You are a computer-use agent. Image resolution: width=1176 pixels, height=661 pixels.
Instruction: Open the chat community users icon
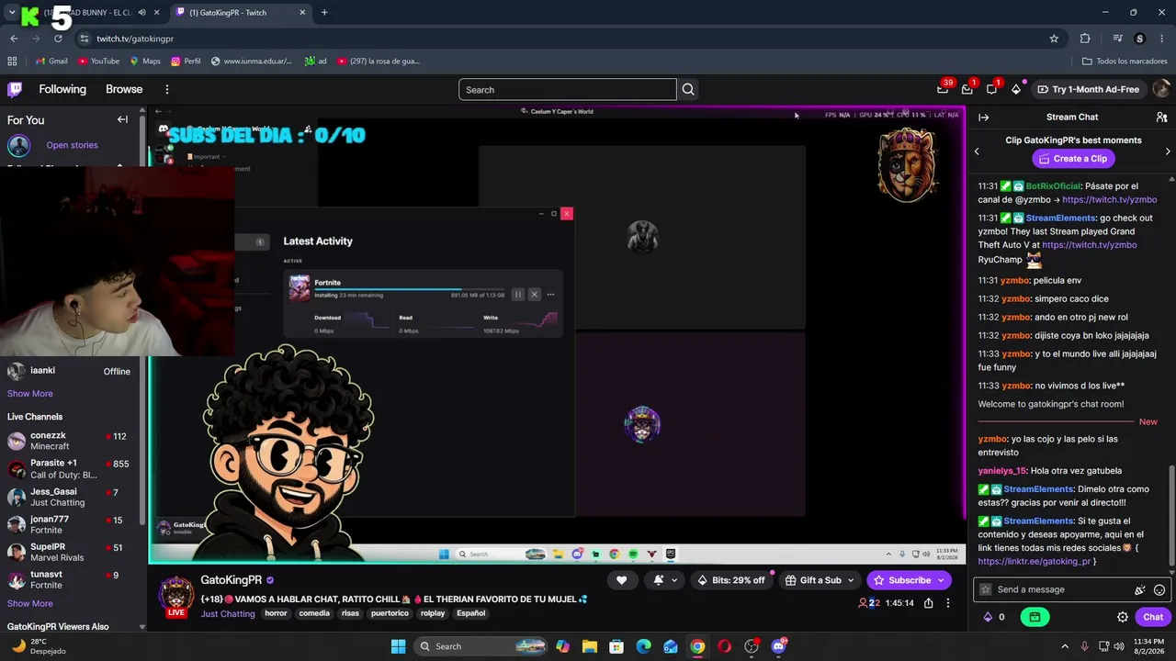[1161, 118]
